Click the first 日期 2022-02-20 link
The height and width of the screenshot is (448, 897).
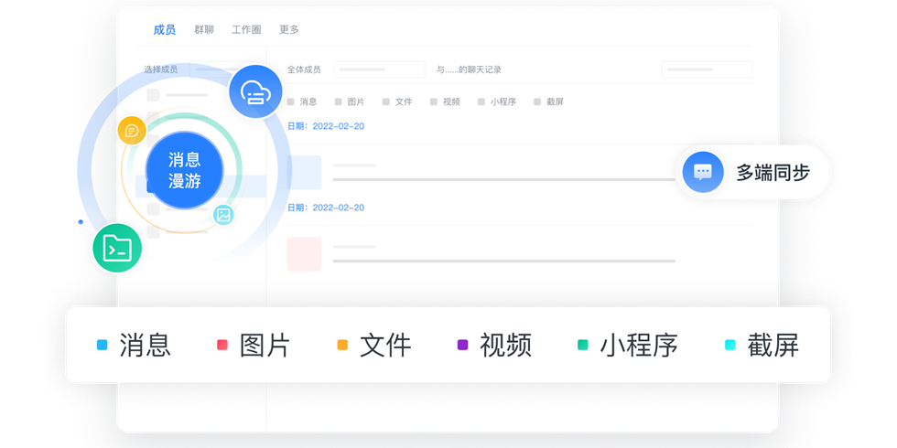click(x=326, y=126)
